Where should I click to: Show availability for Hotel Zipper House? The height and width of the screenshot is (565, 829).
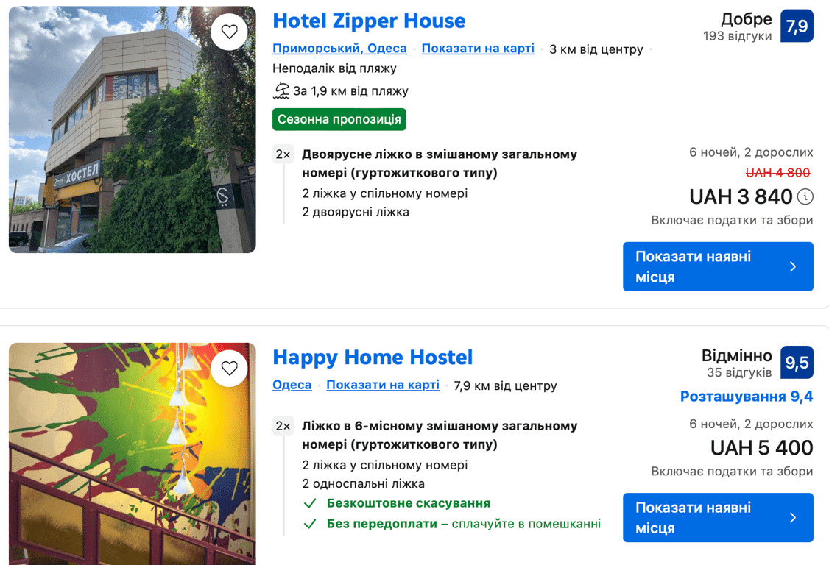pyautogui.click(x=718, y=266)
